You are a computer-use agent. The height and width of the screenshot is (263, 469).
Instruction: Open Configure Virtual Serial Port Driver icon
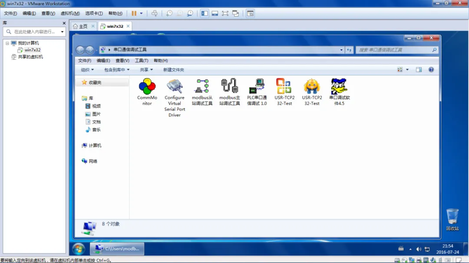click(x=175, y=98)
